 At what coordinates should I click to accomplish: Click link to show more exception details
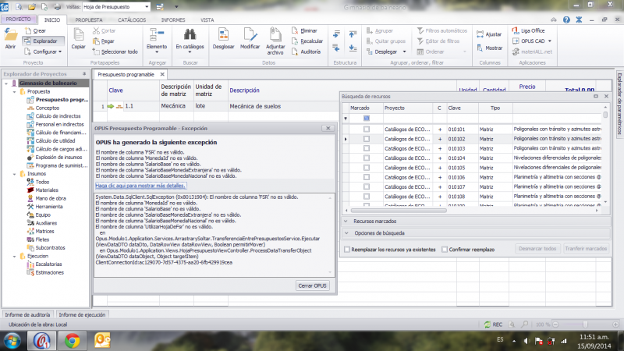tap(141, 187)
